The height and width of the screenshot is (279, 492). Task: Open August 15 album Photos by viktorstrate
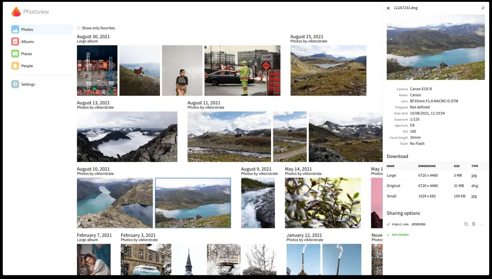(x=309, y=41)
